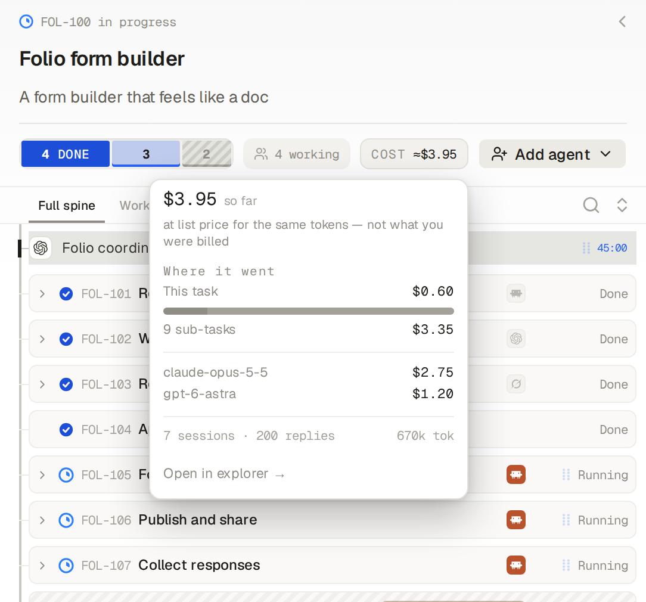Click the claude-opus-5-5 cost row

point(309,373)
